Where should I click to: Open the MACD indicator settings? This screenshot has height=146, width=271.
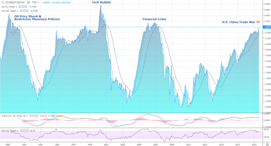coord(33,116)
